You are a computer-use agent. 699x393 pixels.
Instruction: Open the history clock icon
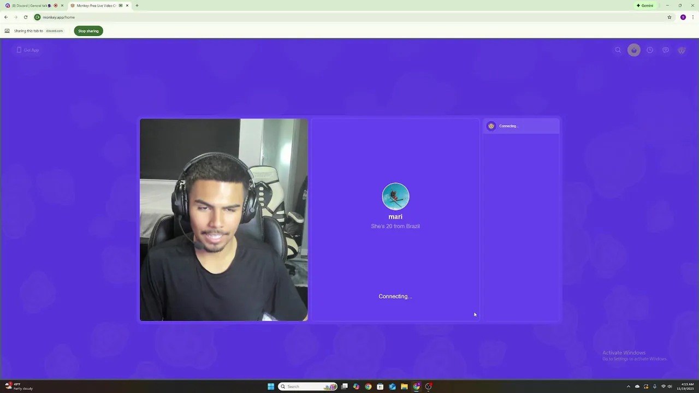650,50
